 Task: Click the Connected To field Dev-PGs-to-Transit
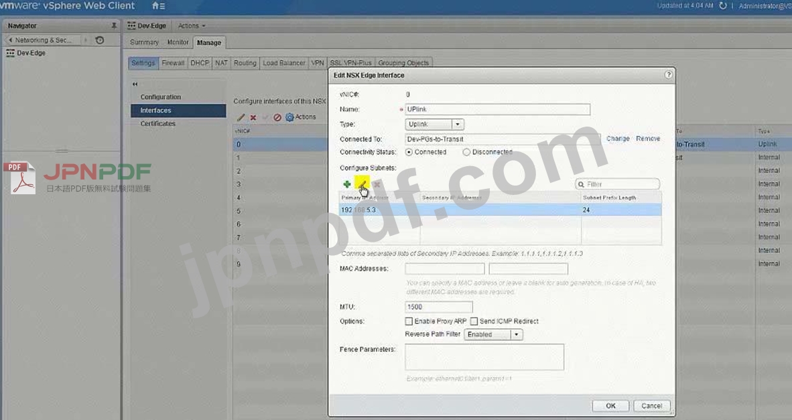pyautogui.click(x=503, y=139)
